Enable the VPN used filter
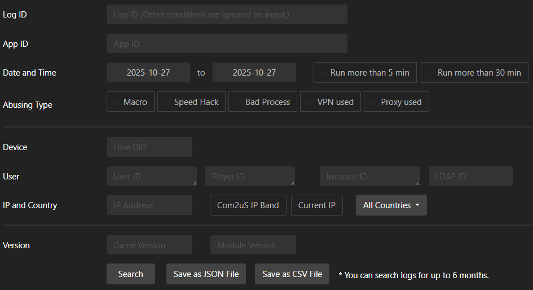 (330, 102)
